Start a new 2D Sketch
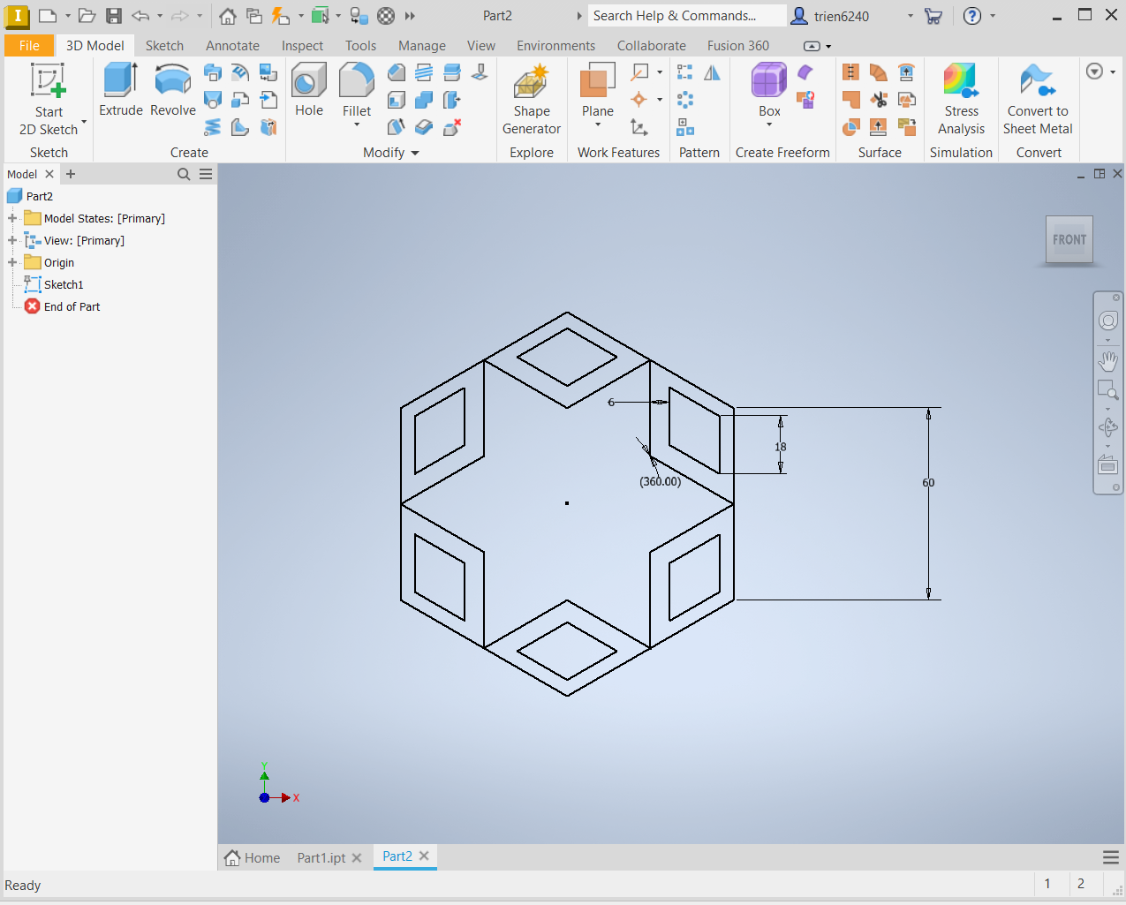The width and height of the screenshot is (1126, 905). (49, 81)
